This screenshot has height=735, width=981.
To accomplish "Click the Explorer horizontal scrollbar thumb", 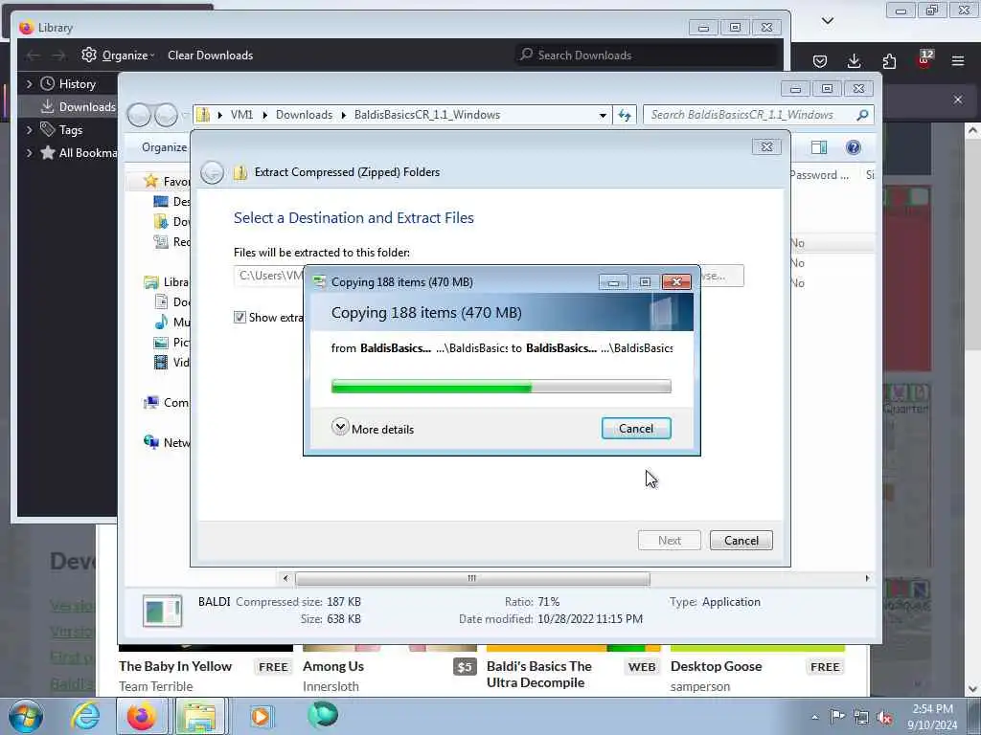I will pos(472,579).
